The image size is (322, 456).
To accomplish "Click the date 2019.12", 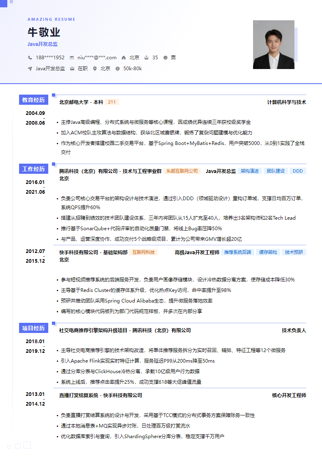I will pos(35,351).
